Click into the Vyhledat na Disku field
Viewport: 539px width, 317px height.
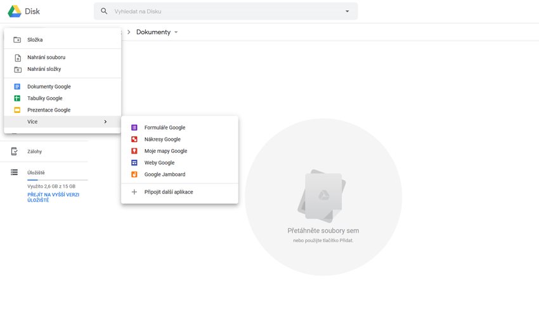[222, 11]
